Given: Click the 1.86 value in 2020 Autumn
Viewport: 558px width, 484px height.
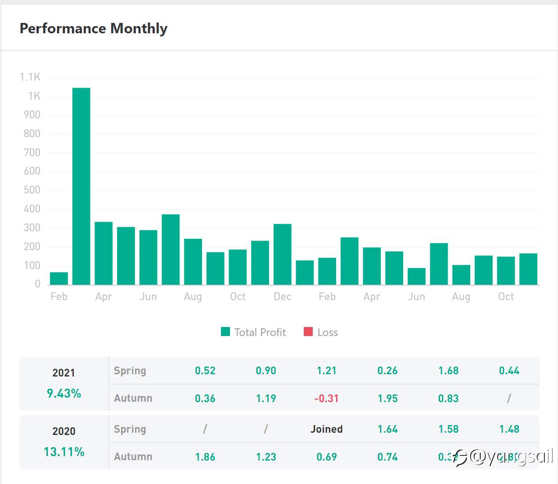Looking at the screenshot, I should (205, 457).
